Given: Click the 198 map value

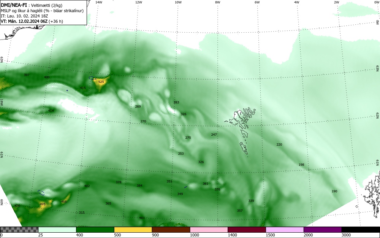Looking at the screenshot, I should [301, 165].
